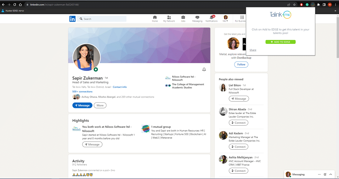
Task: Open My Network tab
Action: coord(169,19)
